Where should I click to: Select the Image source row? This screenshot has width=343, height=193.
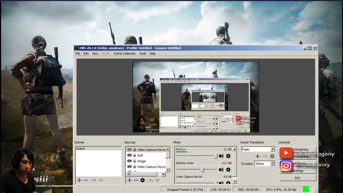[146, 161]
